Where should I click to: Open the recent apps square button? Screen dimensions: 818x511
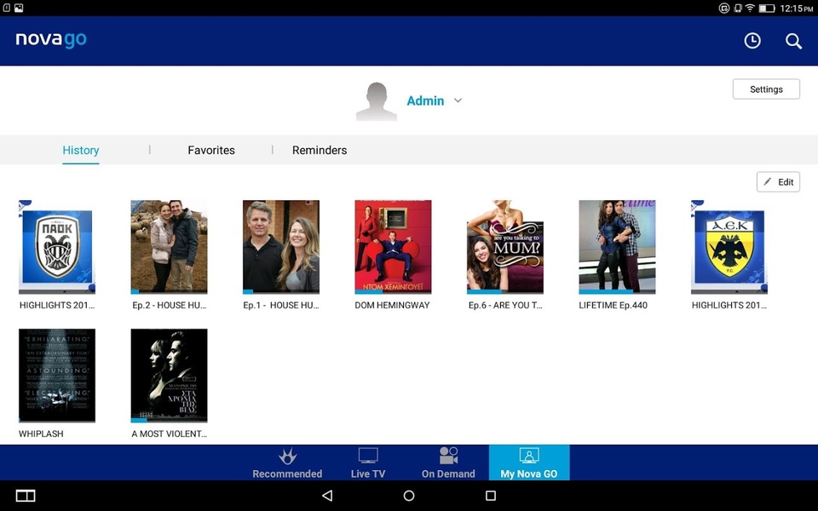point(491,496)
